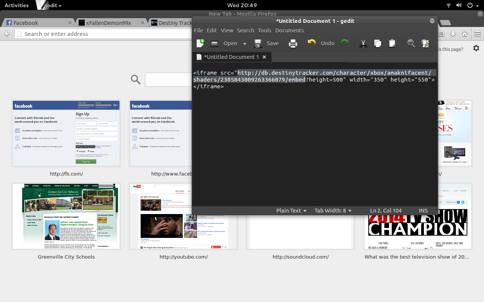The height and width of the screenshot is (302, 484).
Task: Undo the last edit in gedit
Action: (x=321, y=43)
